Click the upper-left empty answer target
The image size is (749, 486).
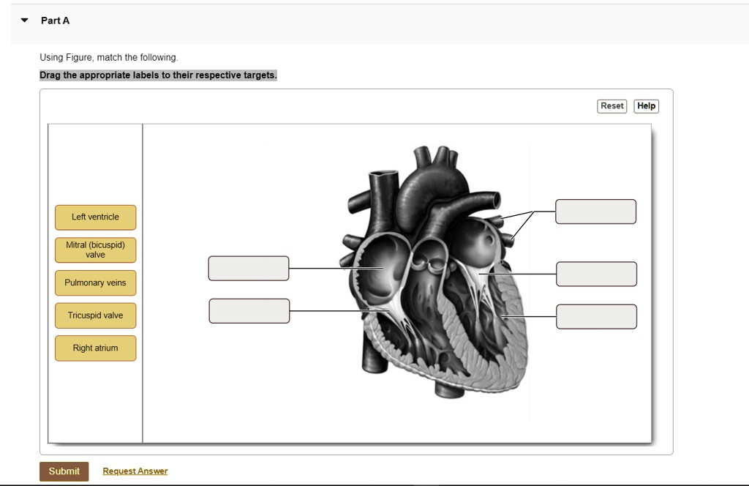point(248,268)
